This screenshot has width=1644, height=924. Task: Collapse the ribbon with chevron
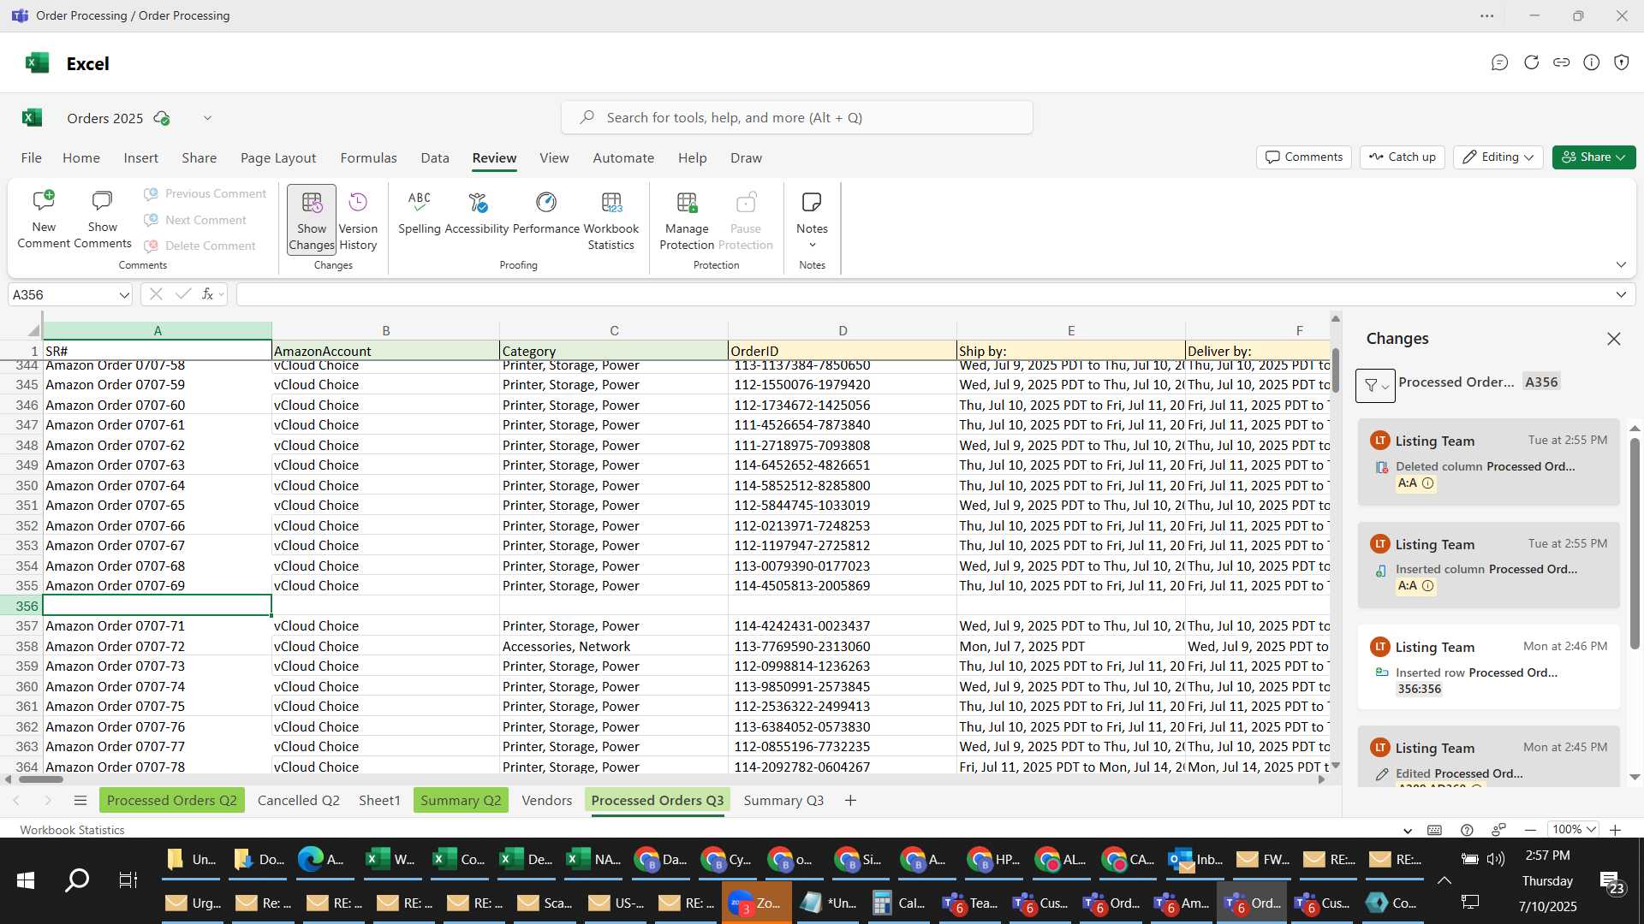click(1621, 264)
